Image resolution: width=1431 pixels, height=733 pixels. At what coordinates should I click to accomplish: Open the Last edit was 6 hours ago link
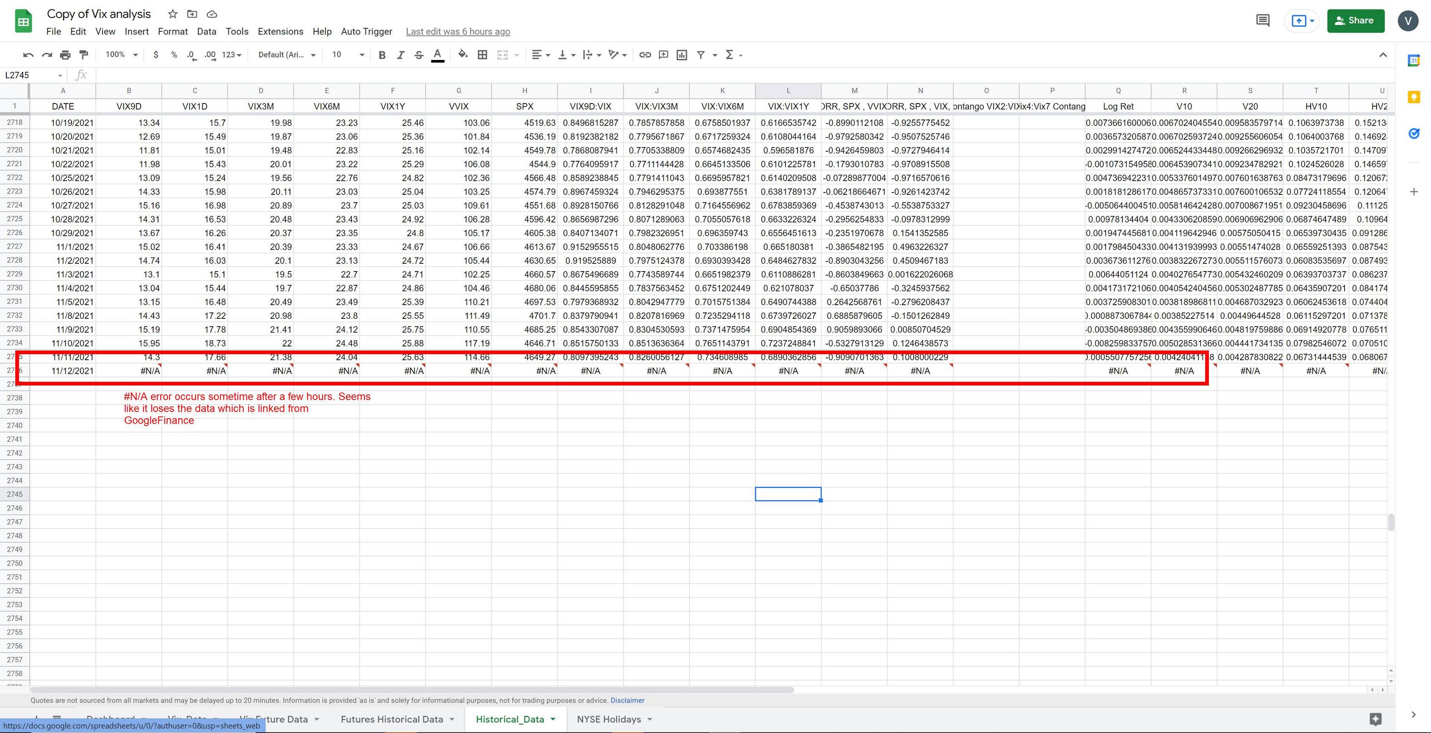point(458,32)
